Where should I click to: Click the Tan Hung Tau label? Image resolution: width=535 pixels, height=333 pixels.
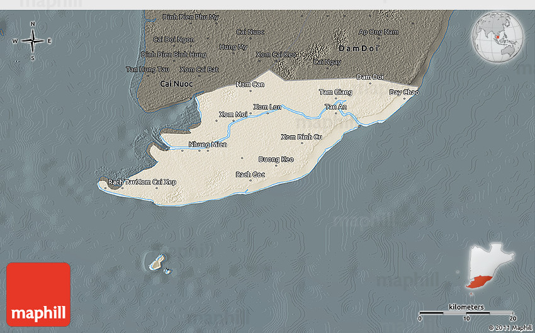pos(147,69)
